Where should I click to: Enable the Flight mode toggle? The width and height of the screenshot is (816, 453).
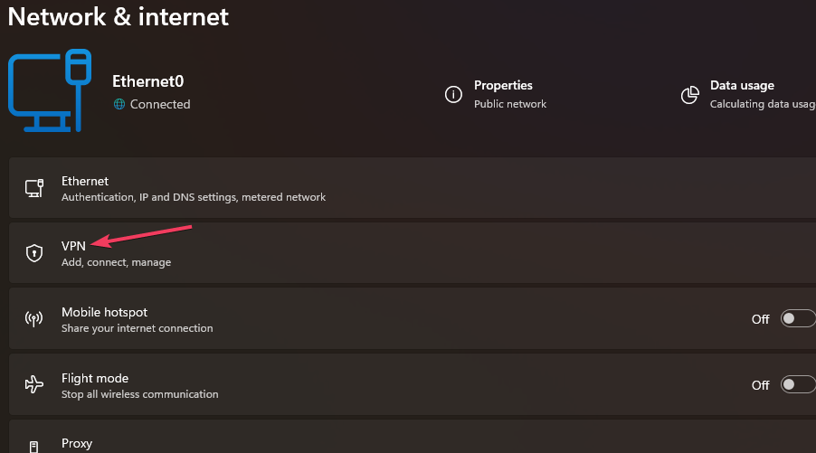point(797,385)
